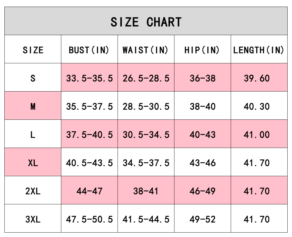Screen dimensions: 292x237
Task: Click hip value 49-52
Action: click(202, 219)
